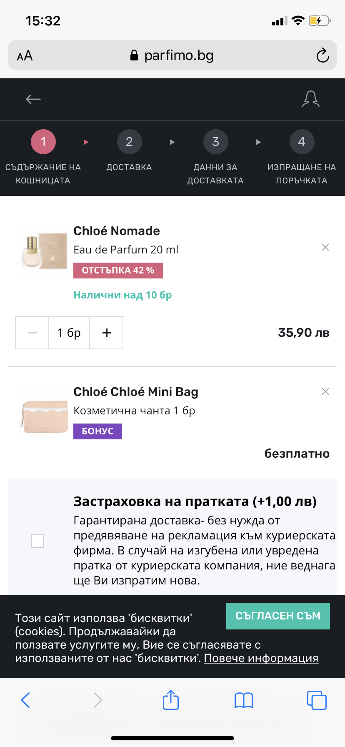Remove Chloé Nomade from the cart
This screenshot has height=747, width=345.
point(325,247)
